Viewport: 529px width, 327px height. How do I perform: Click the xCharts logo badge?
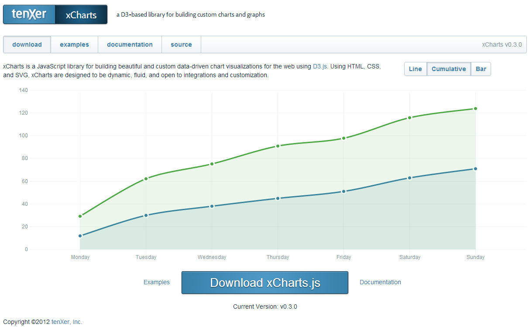[x=81, y=14]
